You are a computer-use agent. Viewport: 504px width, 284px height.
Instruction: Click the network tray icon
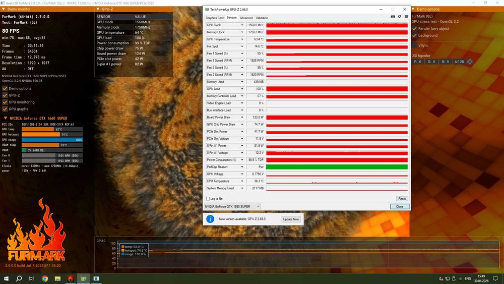(448, 279)
